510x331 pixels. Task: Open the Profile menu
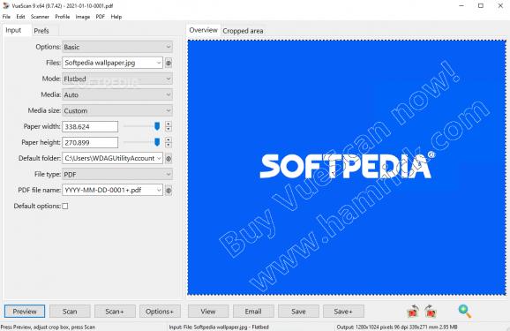click(x=62, y=17)
